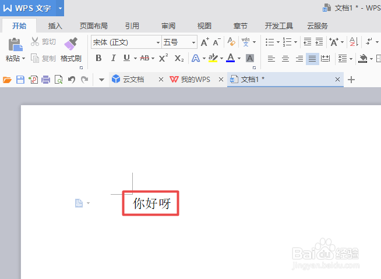Viewport: 381px width, 279px height.
Task: Open print preview
Action: (x=59, y=80)
